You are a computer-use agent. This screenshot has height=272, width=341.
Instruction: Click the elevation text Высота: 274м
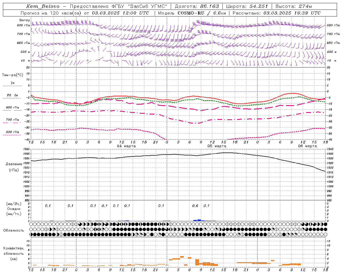(294, 6)
